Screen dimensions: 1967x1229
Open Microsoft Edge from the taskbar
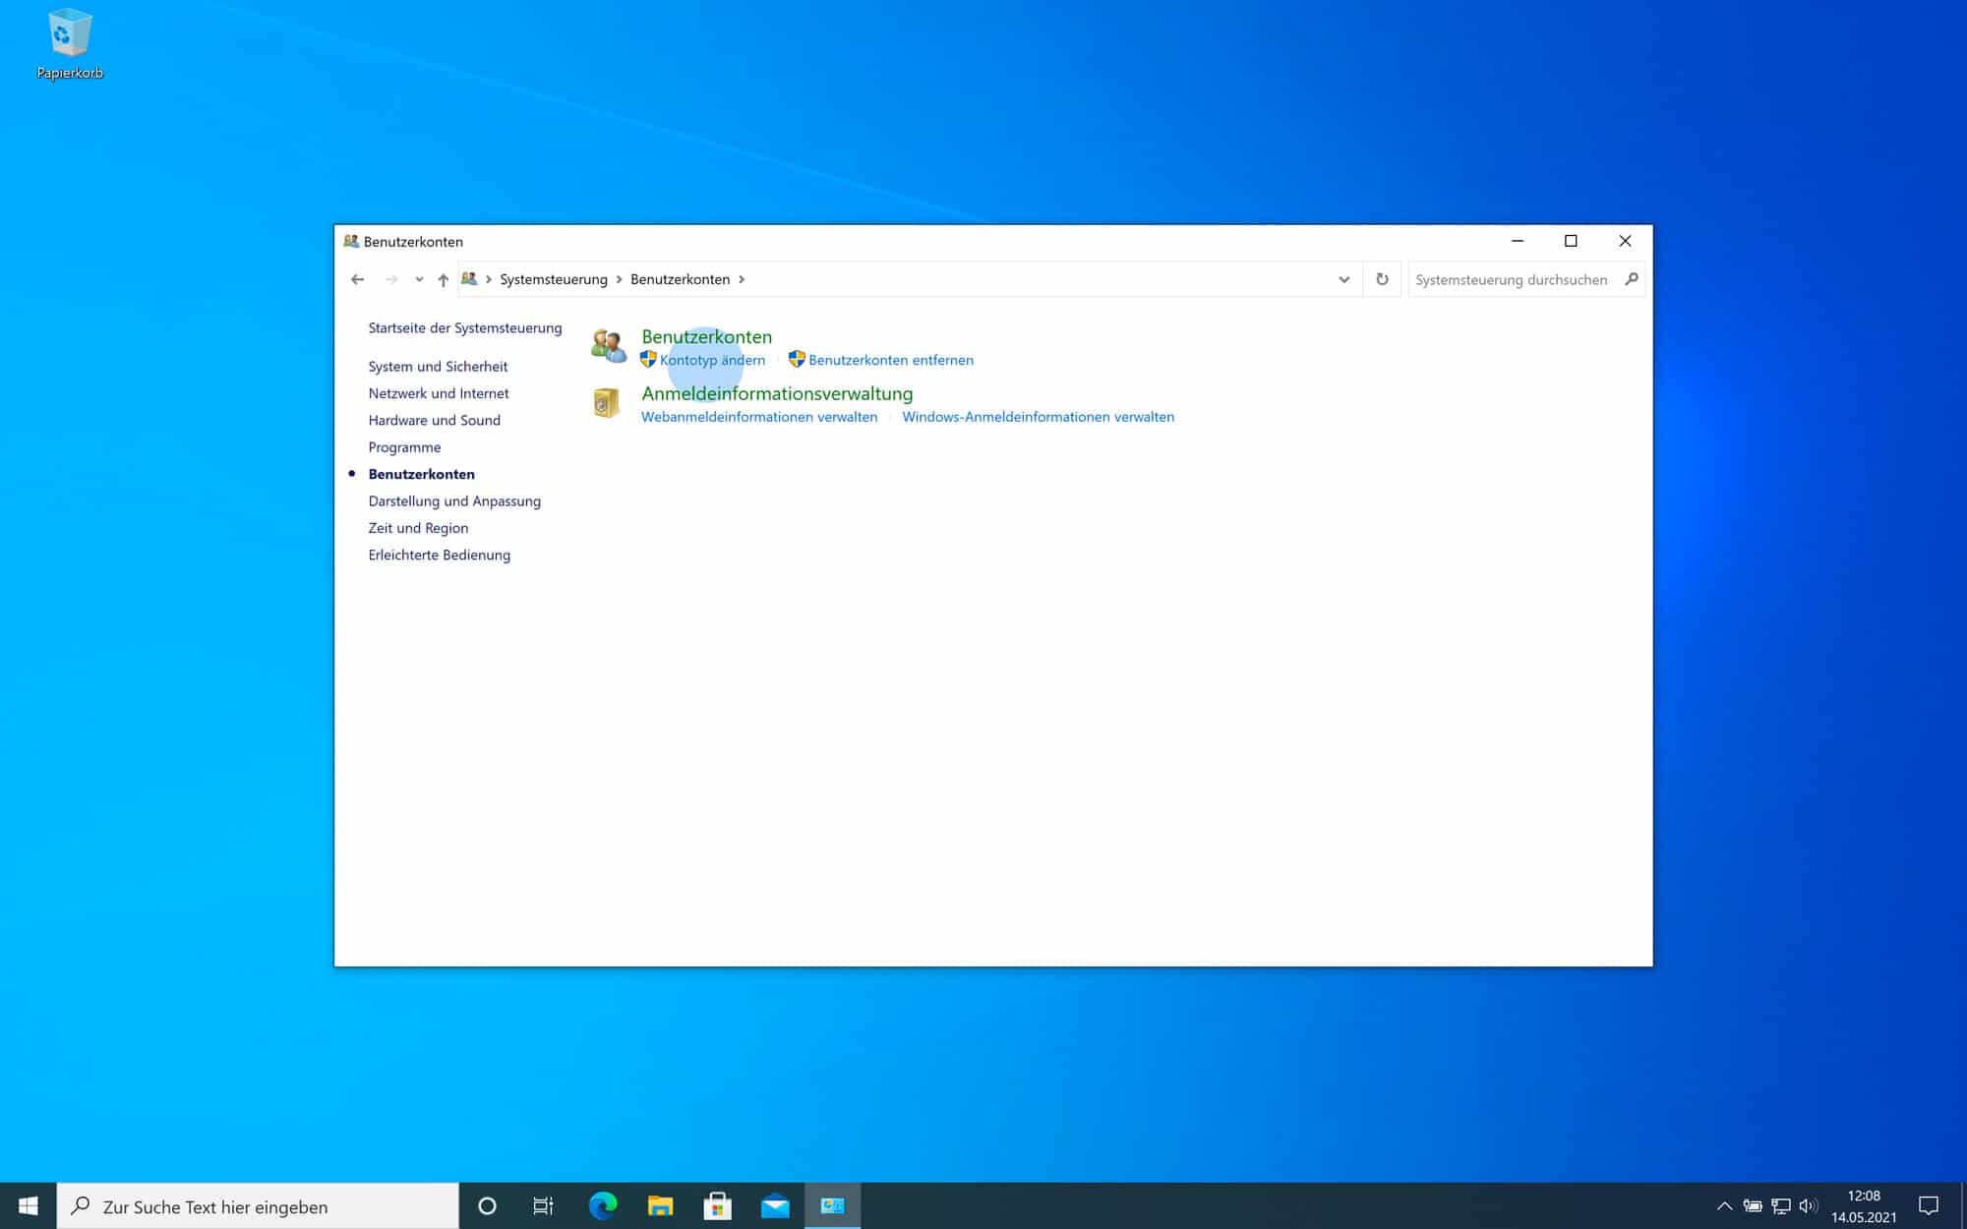point(602,1205)
